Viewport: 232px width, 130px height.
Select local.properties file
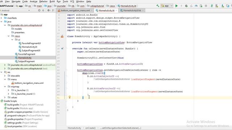pyautogui.click(x=22, y=126)
